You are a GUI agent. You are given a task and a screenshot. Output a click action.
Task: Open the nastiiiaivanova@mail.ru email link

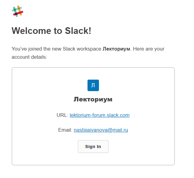click(x=101, y=130)
